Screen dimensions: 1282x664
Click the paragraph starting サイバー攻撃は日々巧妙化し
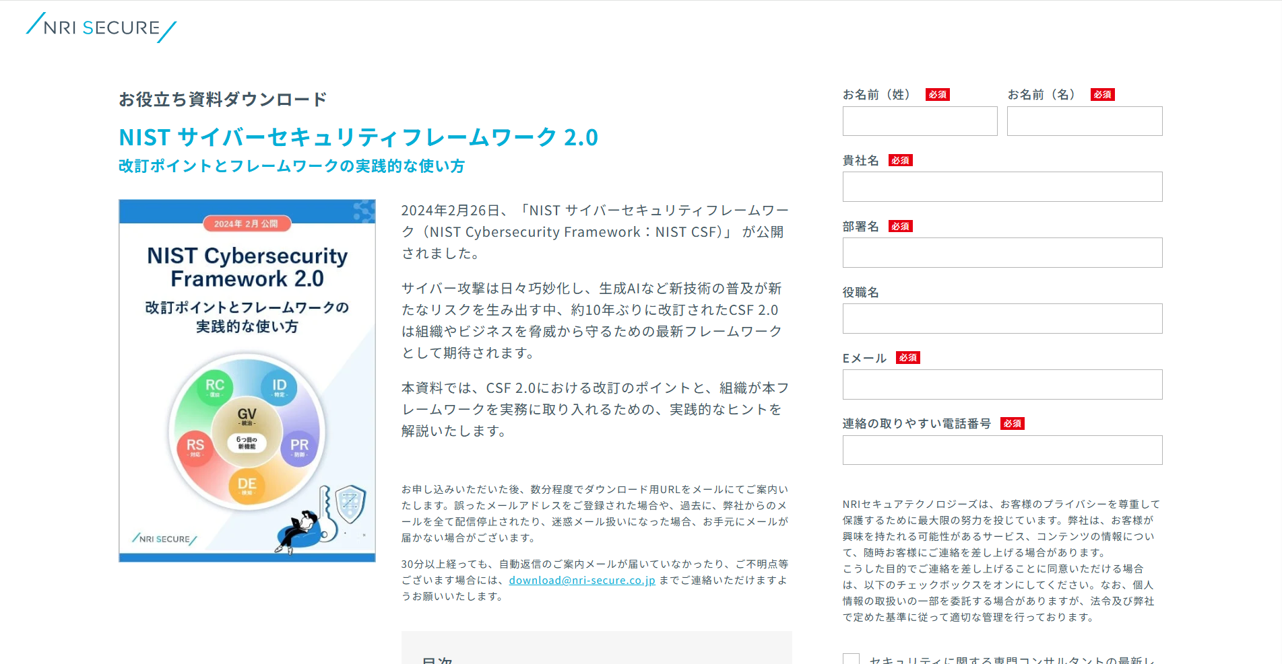tap(592, 320)
